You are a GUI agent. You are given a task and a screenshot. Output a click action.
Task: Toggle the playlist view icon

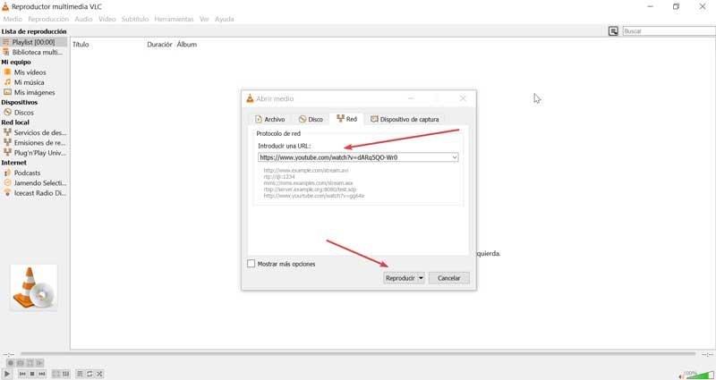(x=80, y=374)
